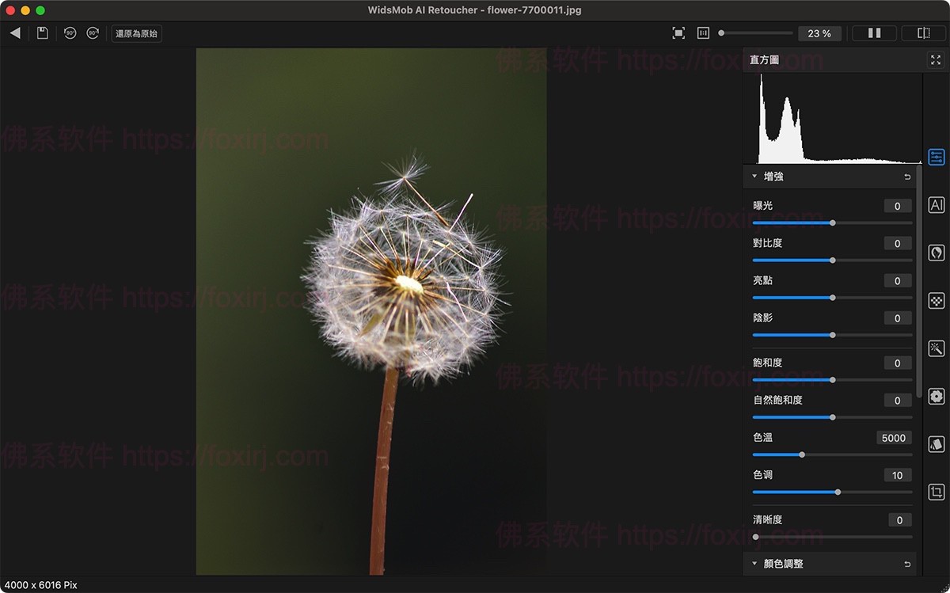Screen dimensions: 950x593
Task: Toggle split compare view
Action: click(923, 33)
